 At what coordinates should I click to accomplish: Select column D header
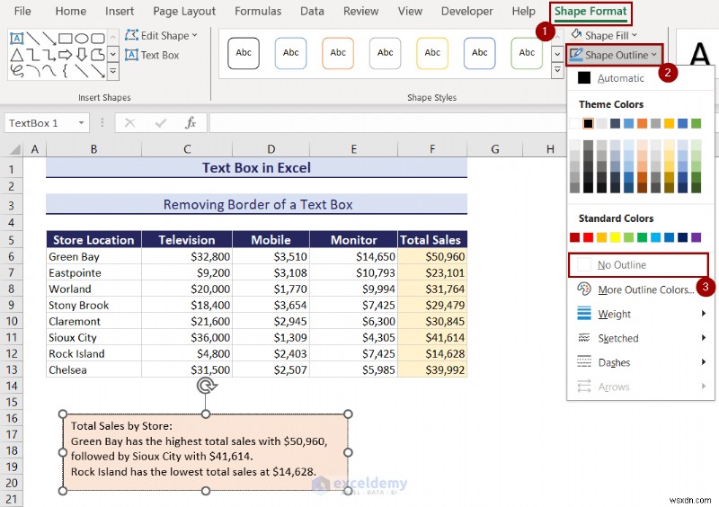click(x=271, y=148)
